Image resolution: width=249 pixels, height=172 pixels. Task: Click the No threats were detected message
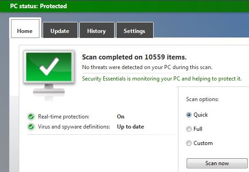[x=147, y=67]
